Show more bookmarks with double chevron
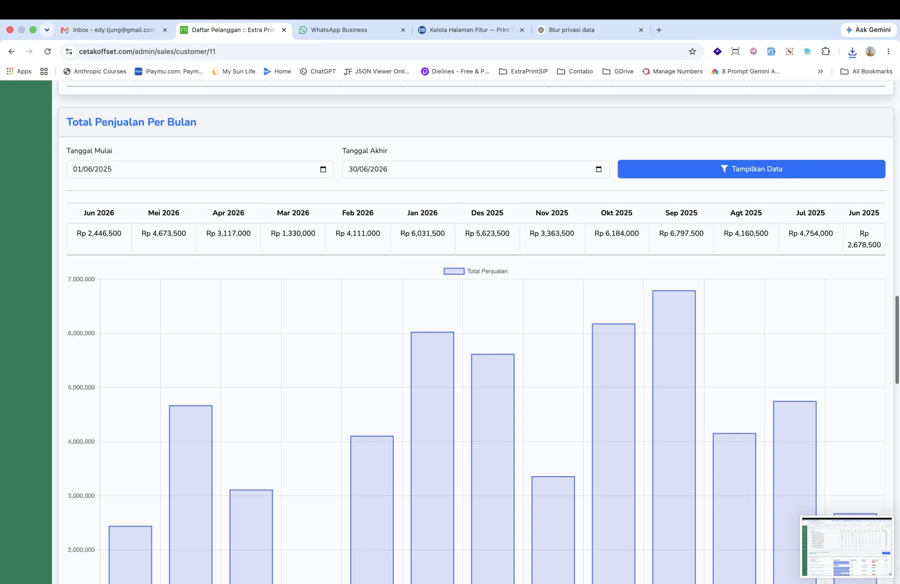This screenshot has width=900, height=584. (820, 71)
